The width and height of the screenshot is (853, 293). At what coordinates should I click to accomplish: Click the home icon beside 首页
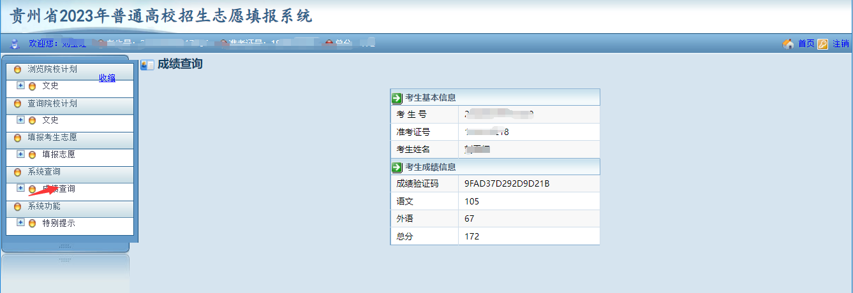tap(789, 44)
